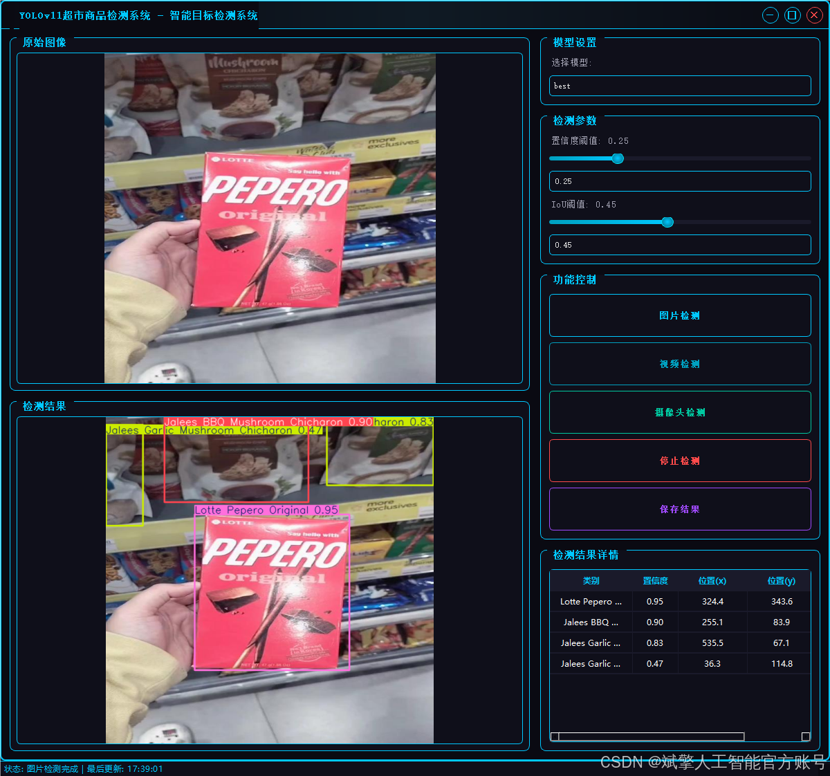
Task: Click the 343.6 y-position cell
Action: [x=782, y=602]
